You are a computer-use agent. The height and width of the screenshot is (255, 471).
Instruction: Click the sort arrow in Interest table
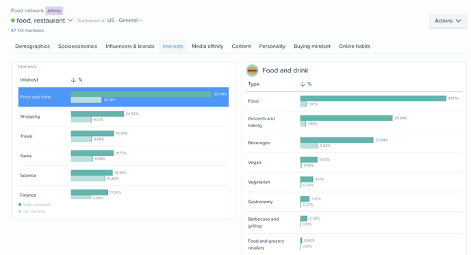point(73,80)
